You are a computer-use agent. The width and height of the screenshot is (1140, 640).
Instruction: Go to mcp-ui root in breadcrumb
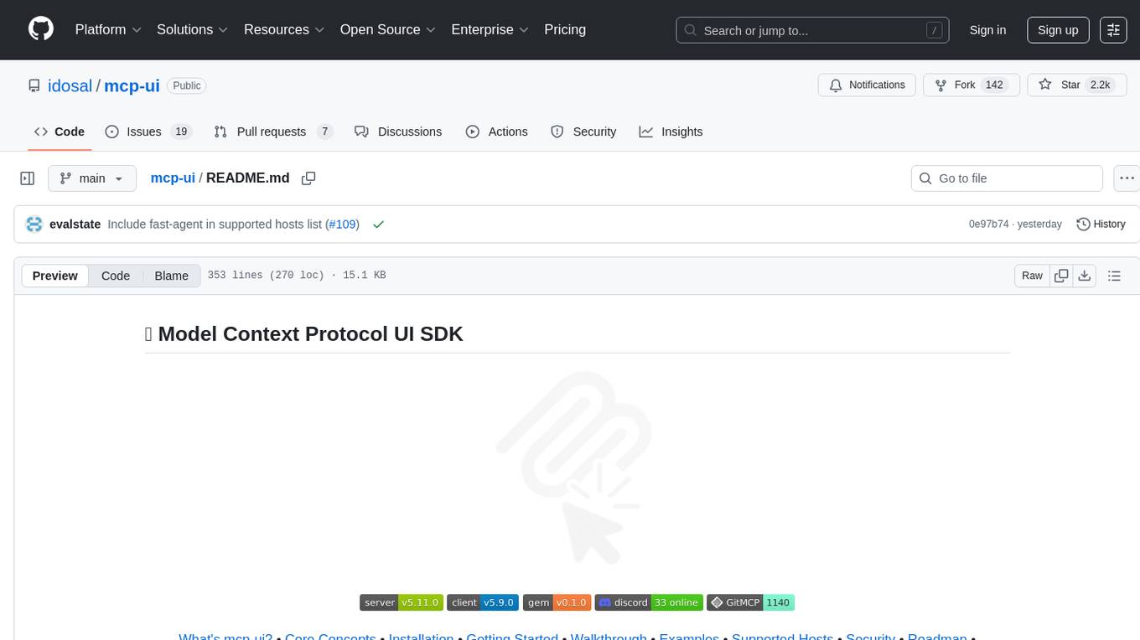173,178
